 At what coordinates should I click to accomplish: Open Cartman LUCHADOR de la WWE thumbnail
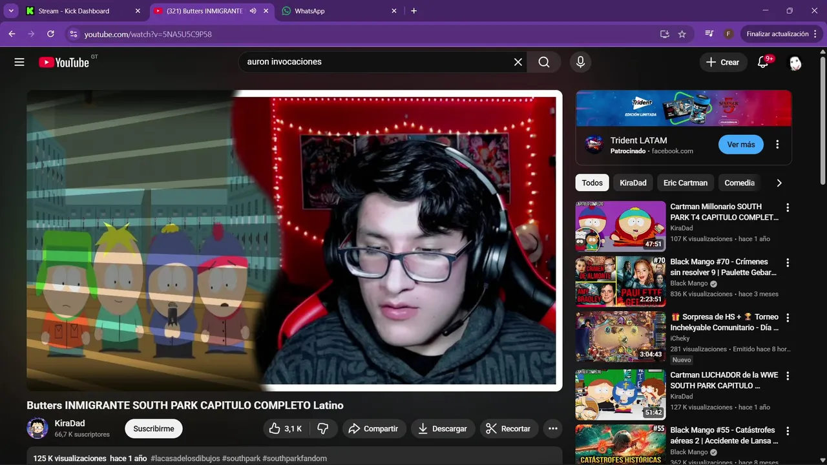coord(620,395)
